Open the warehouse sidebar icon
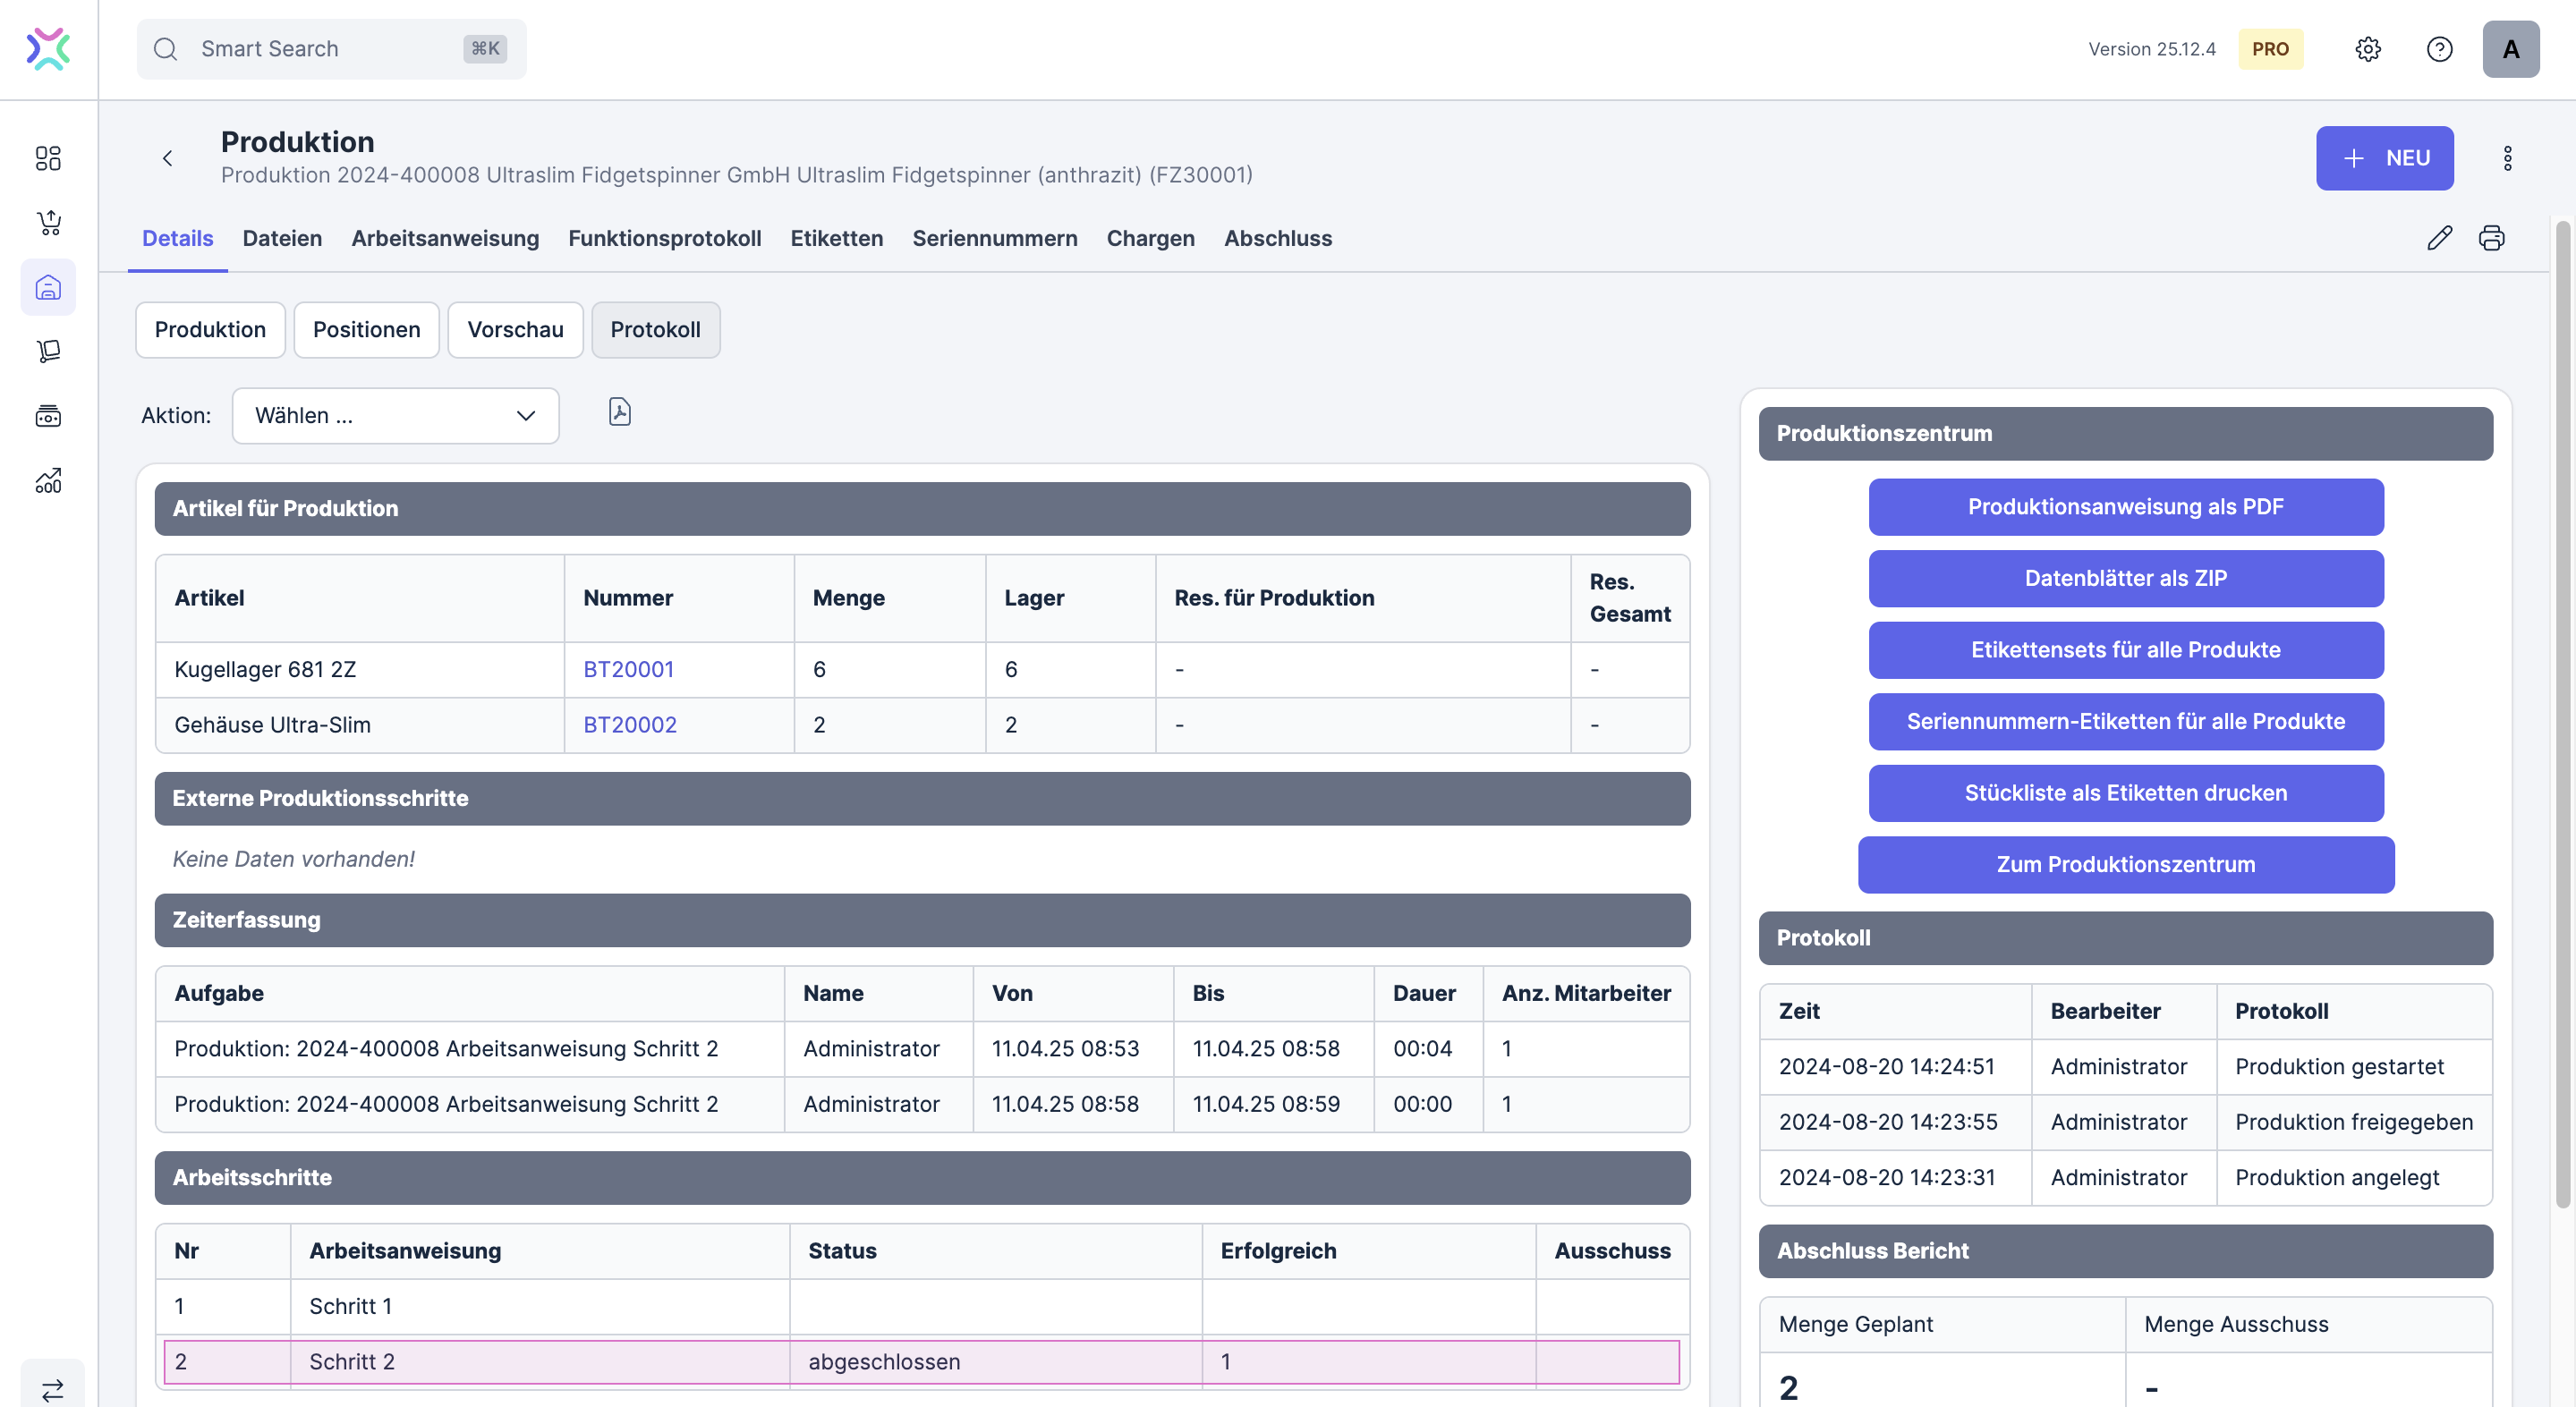Viewport: 2576px width, 1407px height. 48,288
